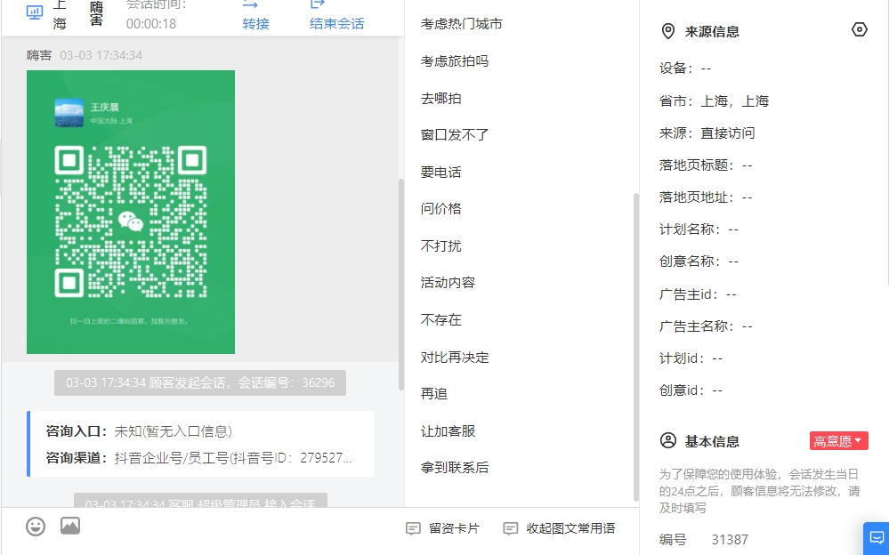Select quick phrase 要电话
Image resolution: width=889 pixels, height=555 pixels.
(441, 173)
